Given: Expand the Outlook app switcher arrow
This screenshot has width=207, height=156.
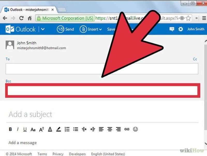Looking at the screenshot, I should click(43, 29).
